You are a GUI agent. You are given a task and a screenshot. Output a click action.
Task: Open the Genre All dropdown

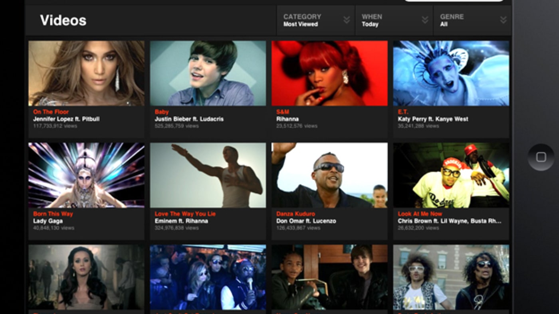coord(472,20)
